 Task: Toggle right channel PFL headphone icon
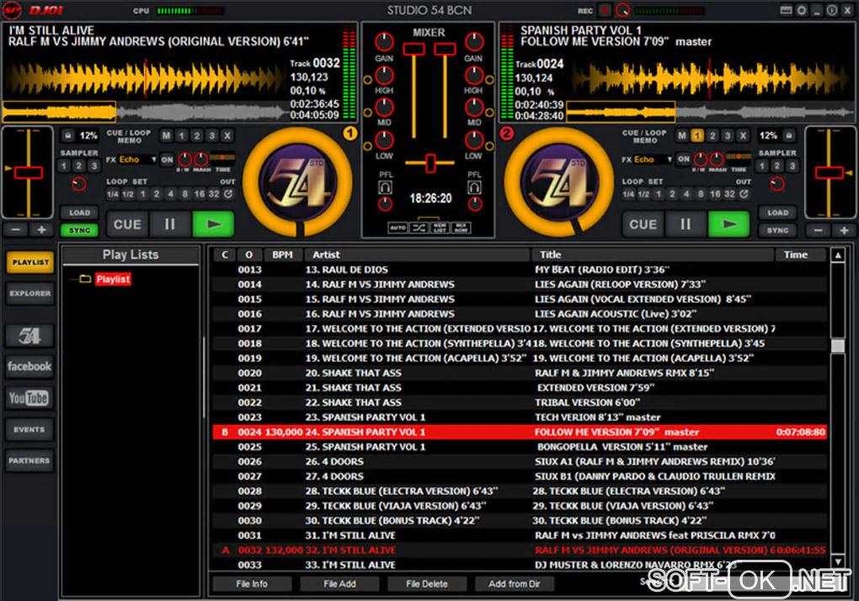pyautogui.click(x=474, y=188)
